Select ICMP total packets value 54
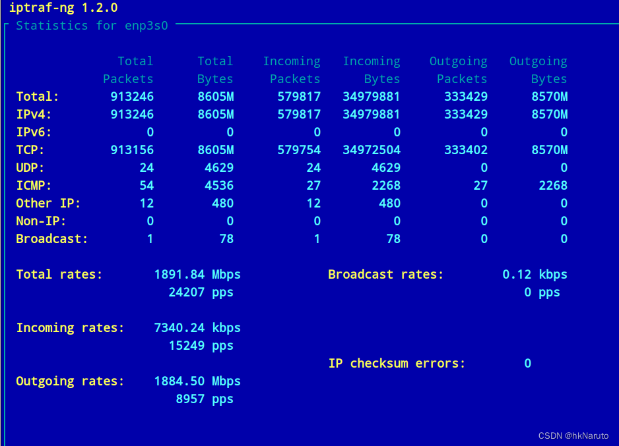This screenshot has width=619, height=446. point(147,185)
